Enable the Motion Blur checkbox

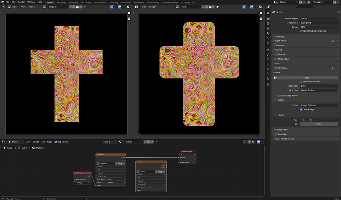click(x=276, y=59)
